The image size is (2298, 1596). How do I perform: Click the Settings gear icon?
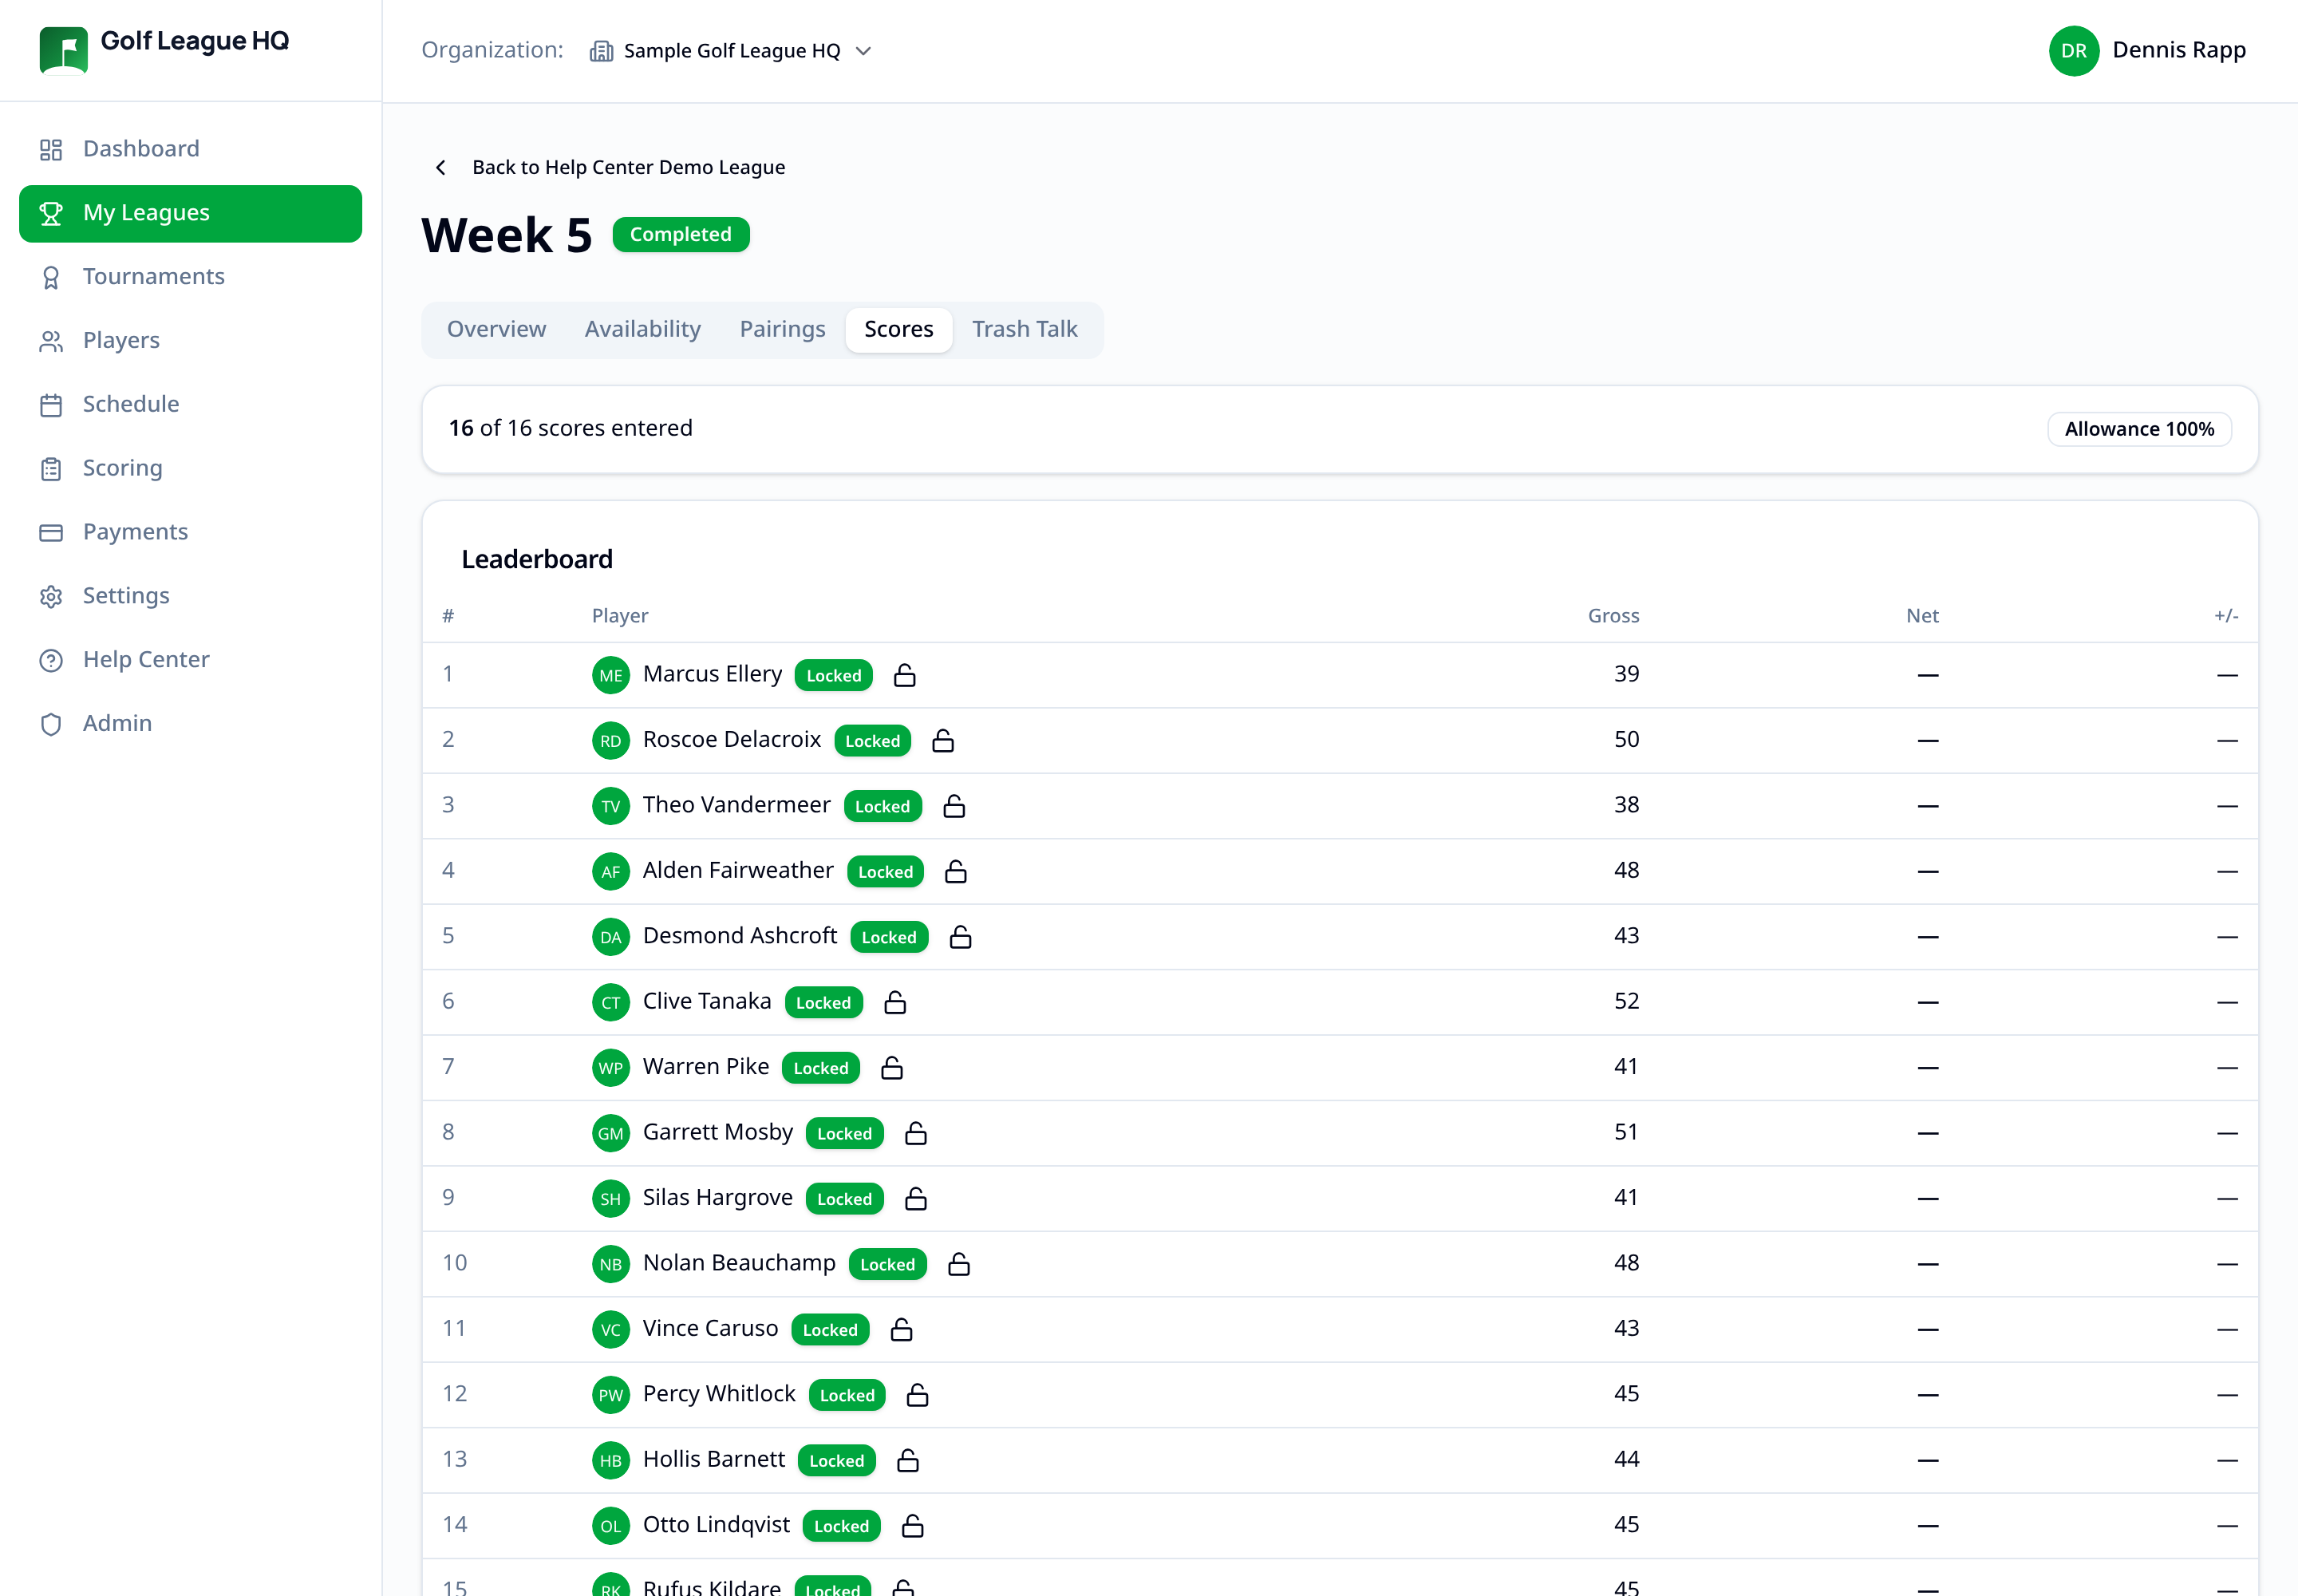click(x=51, y=597)
